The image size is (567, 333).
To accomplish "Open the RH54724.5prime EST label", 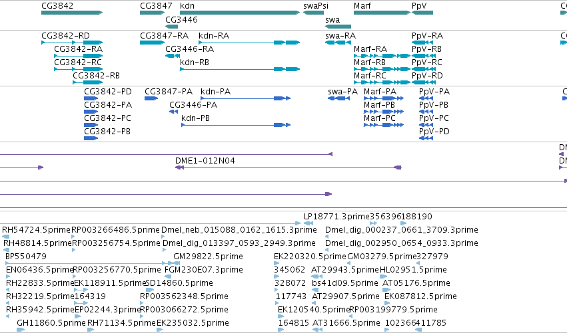I will (x=36, y=230).
